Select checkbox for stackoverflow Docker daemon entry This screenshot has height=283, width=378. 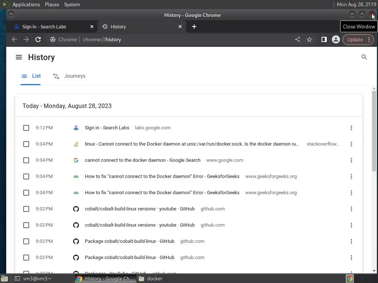click(x=26, y=144)
